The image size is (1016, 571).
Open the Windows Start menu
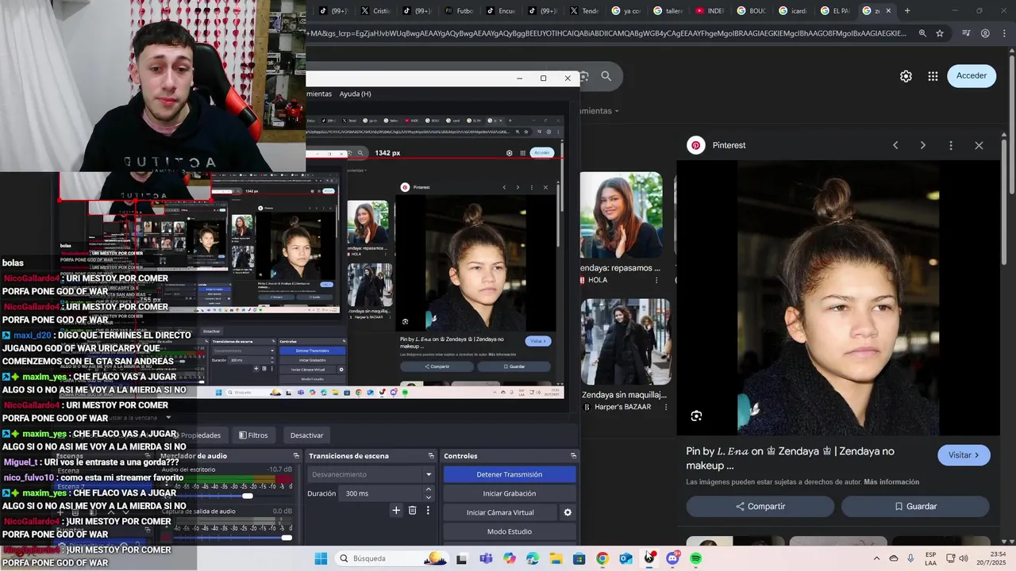point(321,558)
